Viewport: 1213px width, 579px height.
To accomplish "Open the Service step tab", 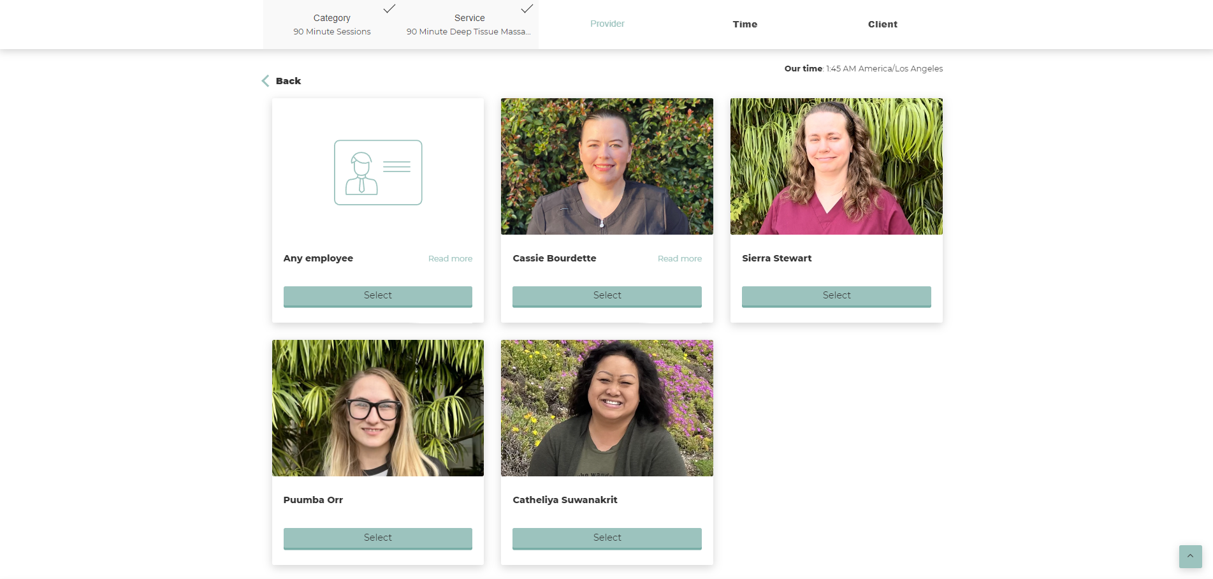I will point(469,24).
